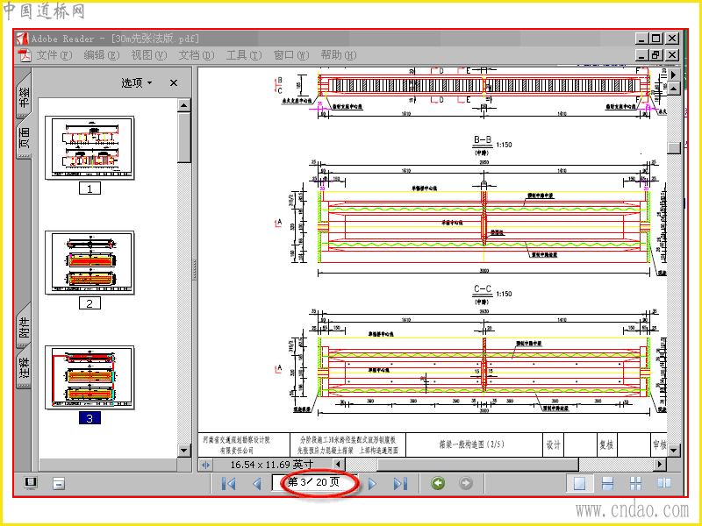The height and width of the screenshot is (526, 702).
Task: Open the 文件 menu
Action: pyautogui.click(x=54, y=55)
